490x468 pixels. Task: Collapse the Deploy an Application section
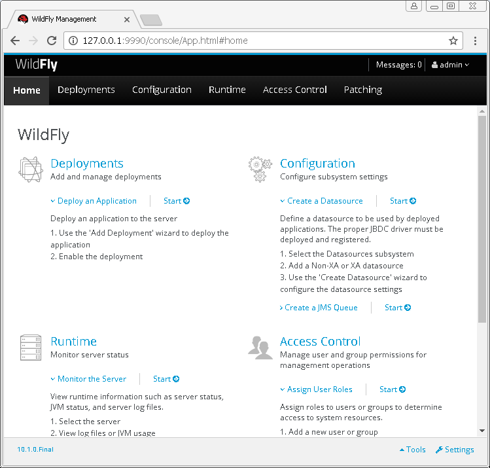(94, 201)
